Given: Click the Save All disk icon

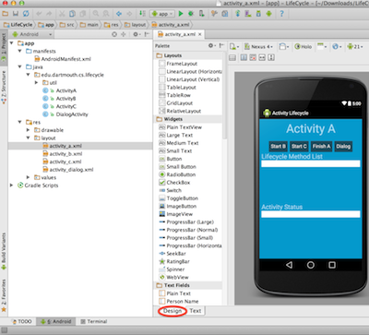Looking at the screenshot, I should [16, 14].
